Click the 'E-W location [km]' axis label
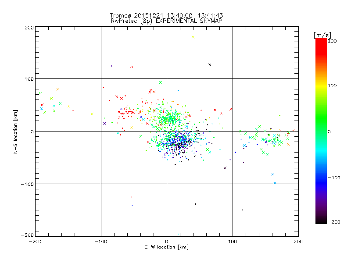This screenshot has width=351, height=263. coord(166,247)
